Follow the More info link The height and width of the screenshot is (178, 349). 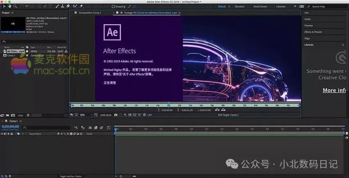[334, 90]
